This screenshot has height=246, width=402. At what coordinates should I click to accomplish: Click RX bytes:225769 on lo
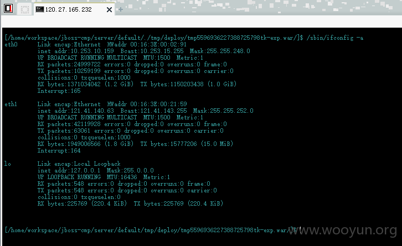63,203
